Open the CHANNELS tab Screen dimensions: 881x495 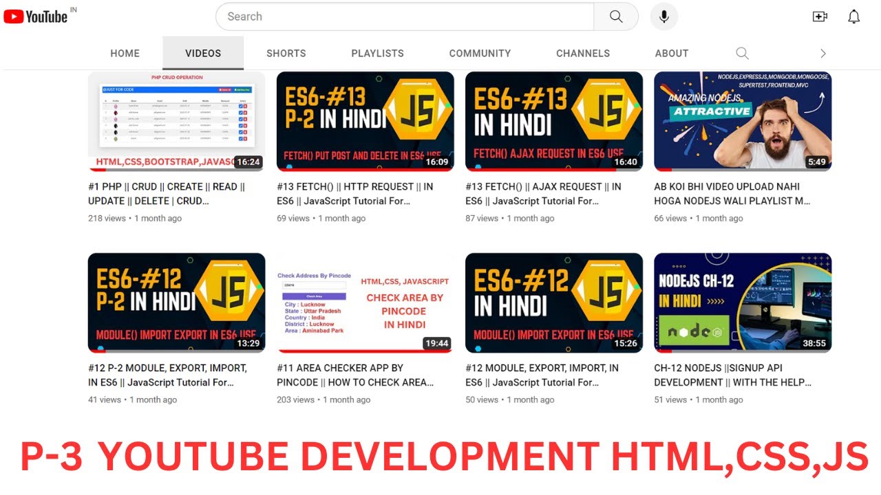(x=583, y=53)
